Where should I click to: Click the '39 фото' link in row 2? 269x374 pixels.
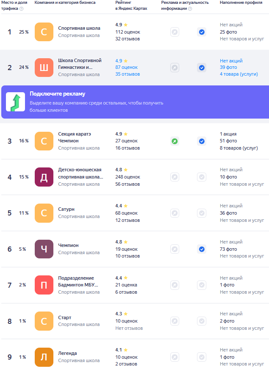pos(228,67)
